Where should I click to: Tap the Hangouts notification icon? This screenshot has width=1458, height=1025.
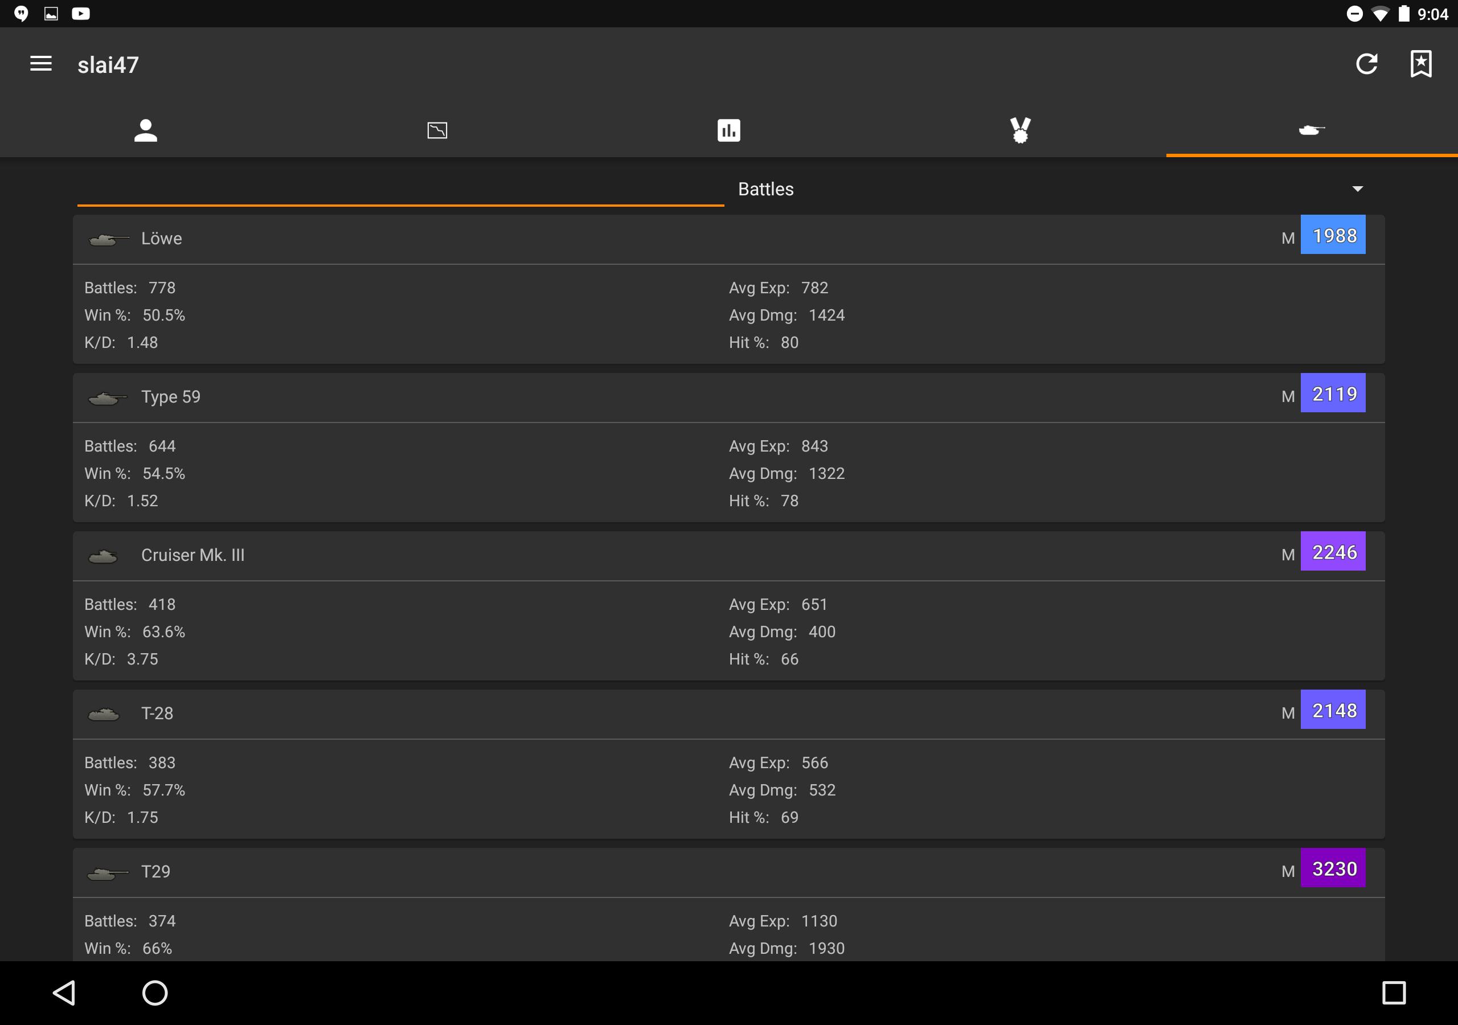[21, 13]
